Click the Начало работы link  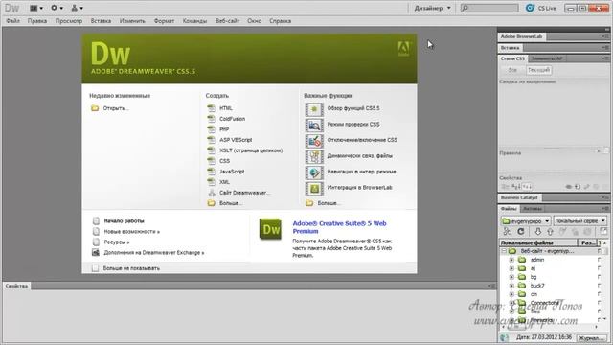(124, 221)
